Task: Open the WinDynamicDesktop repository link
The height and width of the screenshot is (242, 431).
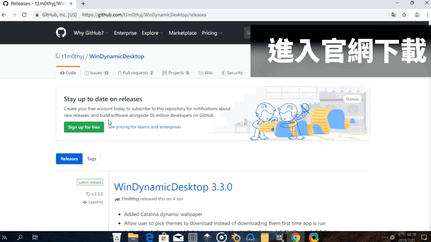Action: 117,56
